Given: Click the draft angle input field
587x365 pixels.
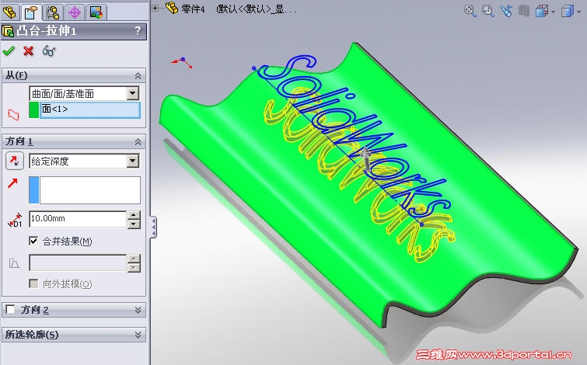Looking at the screenshot, I should click(x=78, y=262).
